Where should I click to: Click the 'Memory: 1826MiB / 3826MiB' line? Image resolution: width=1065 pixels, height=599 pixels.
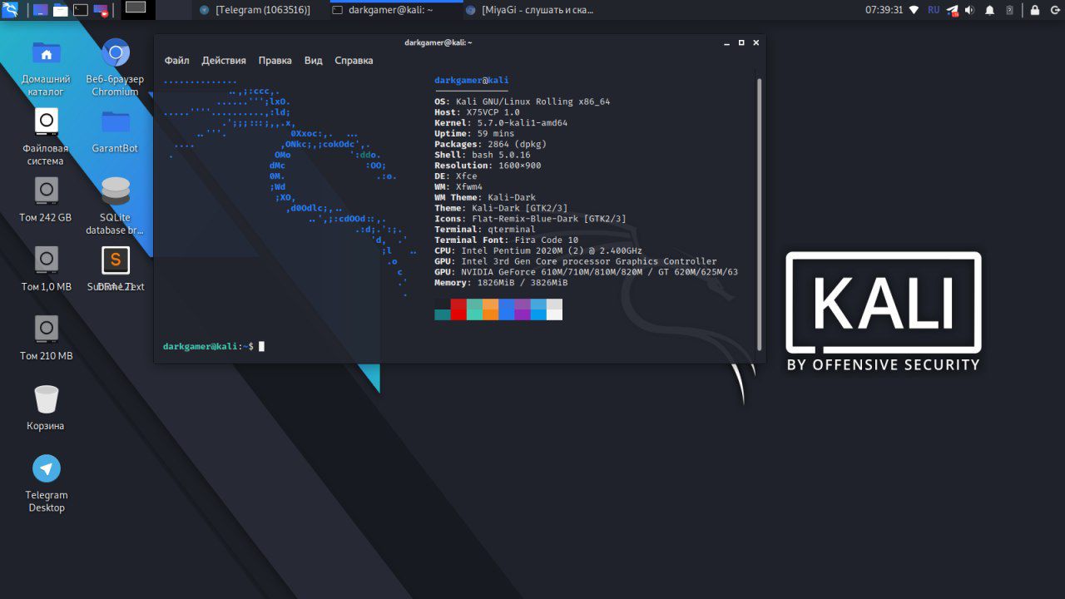[501, 283]
